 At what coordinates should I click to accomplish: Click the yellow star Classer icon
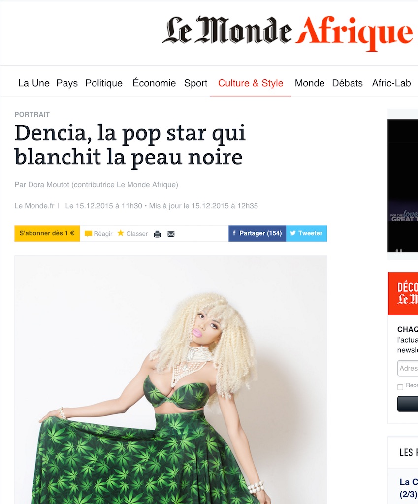coord(121,233)
